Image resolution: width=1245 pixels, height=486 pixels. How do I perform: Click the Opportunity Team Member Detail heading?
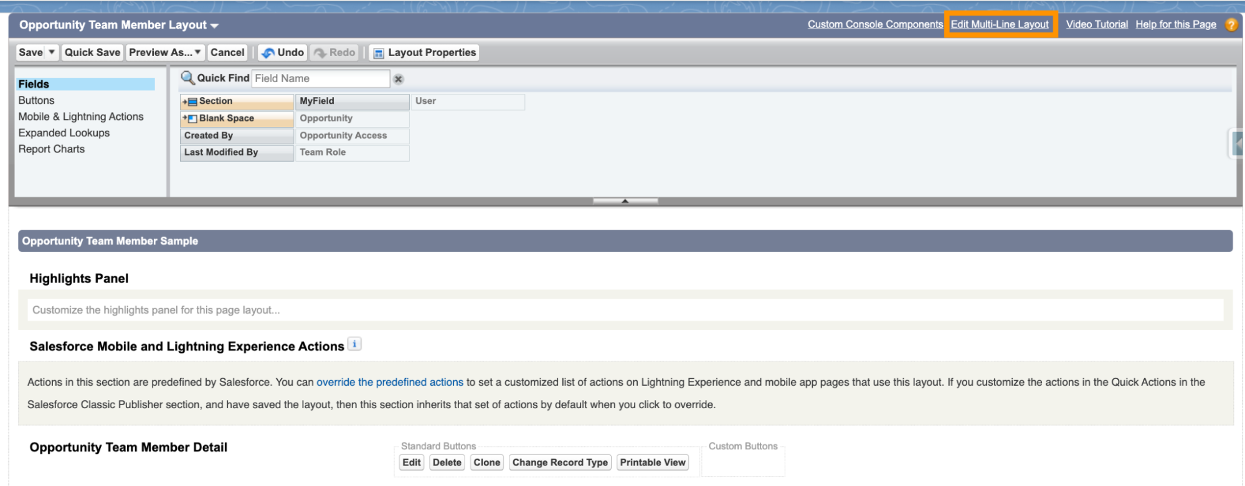[x=128, y=447]
